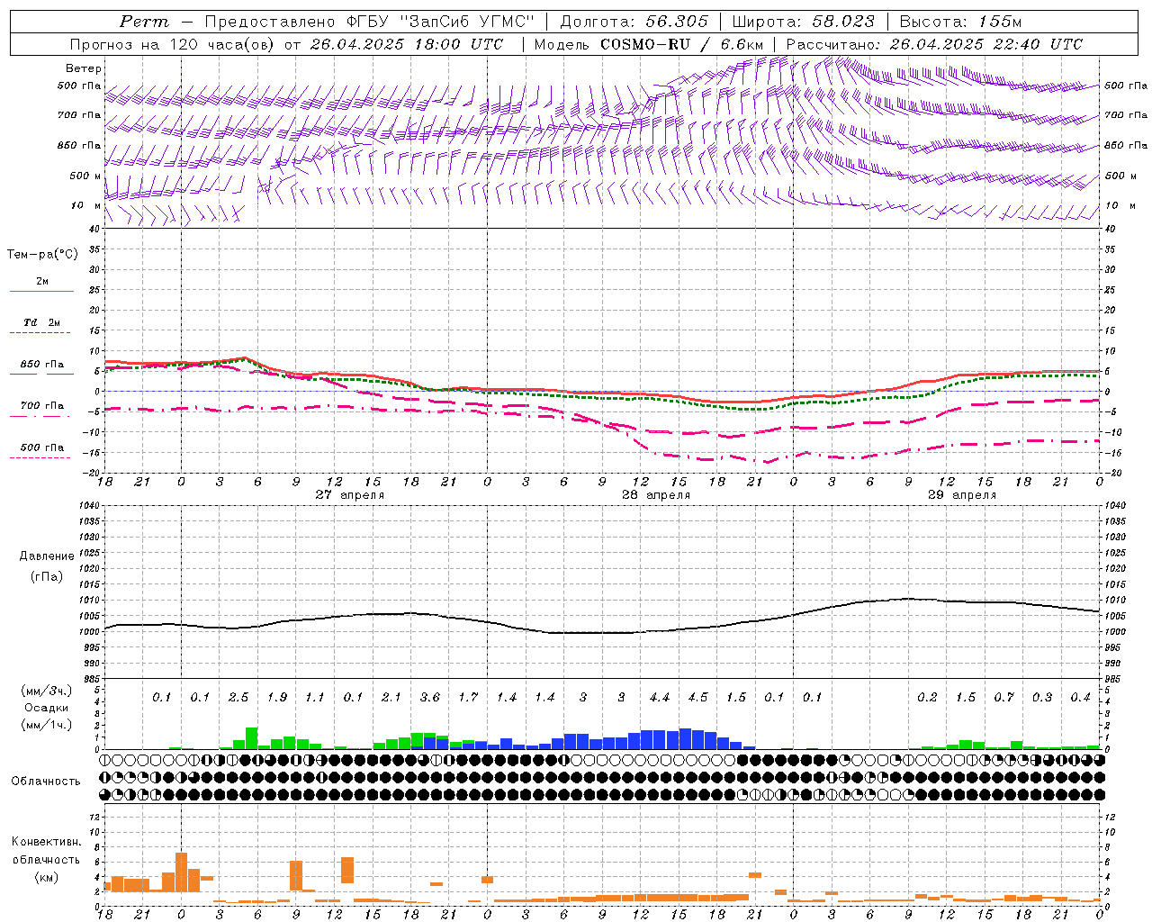This screenshot has height=922, width=1152.
Task: Click the "Конвективн." convective cloud label
Action: [x=46, y=842]
